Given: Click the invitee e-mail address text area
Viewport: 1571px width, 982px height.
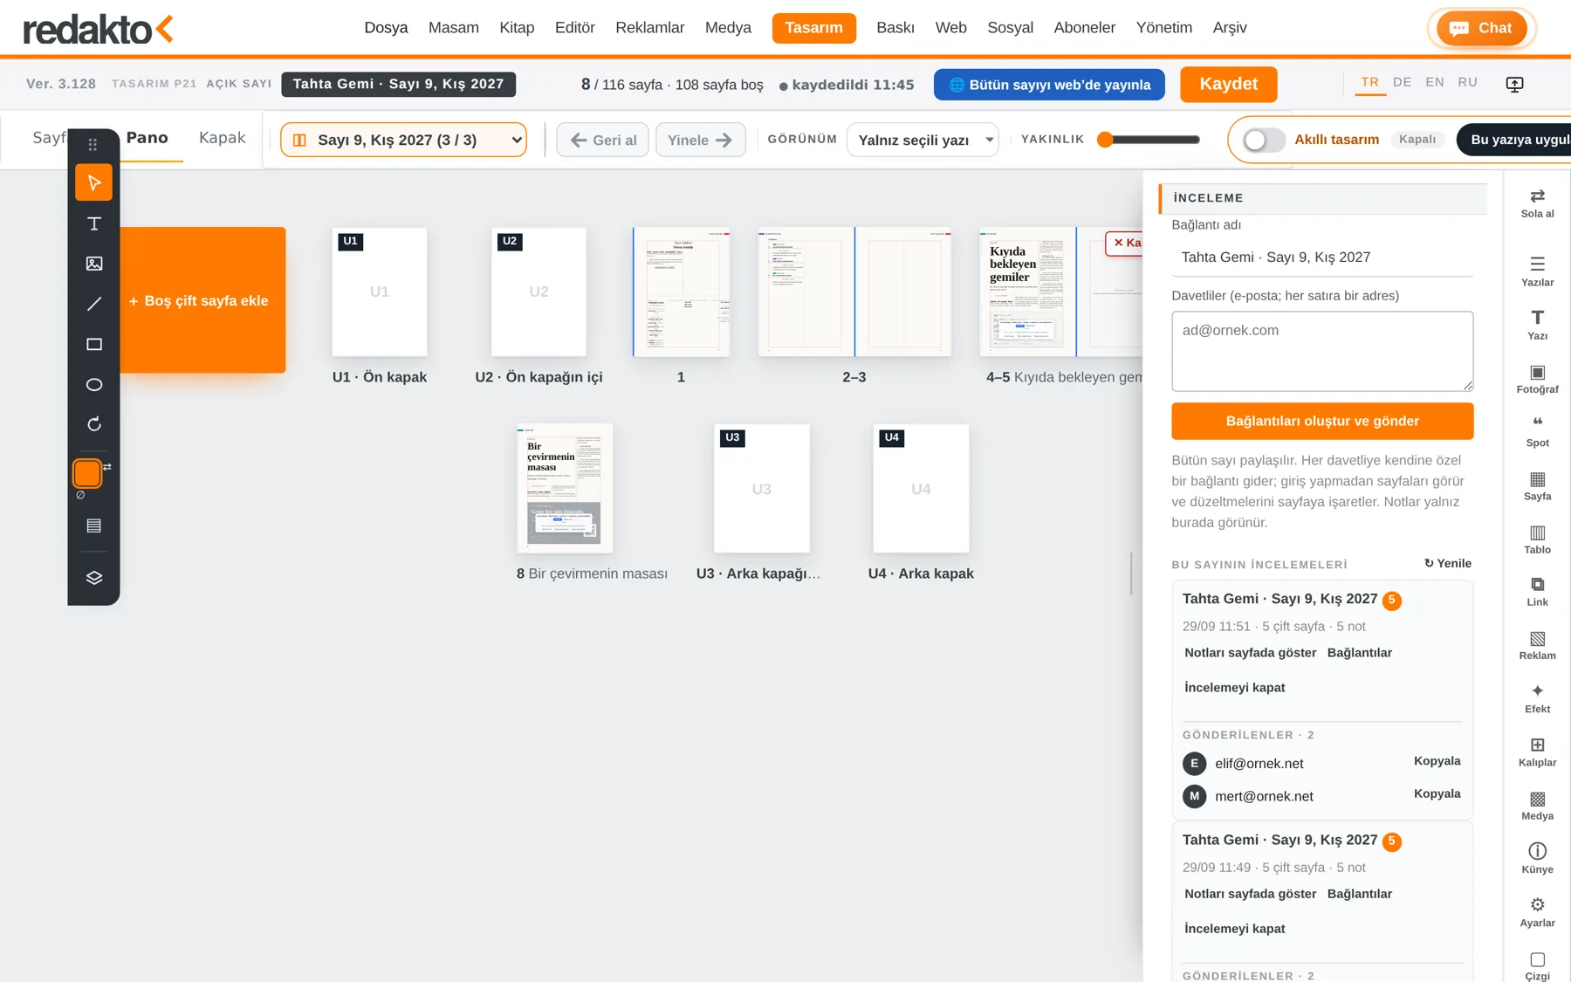Looking at the screenshot, I should 1321,351.
